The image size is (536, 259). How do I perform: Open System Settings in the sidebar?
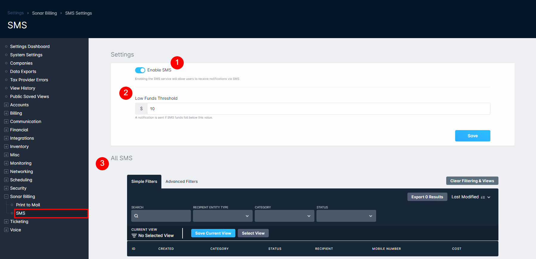point(26,55)
